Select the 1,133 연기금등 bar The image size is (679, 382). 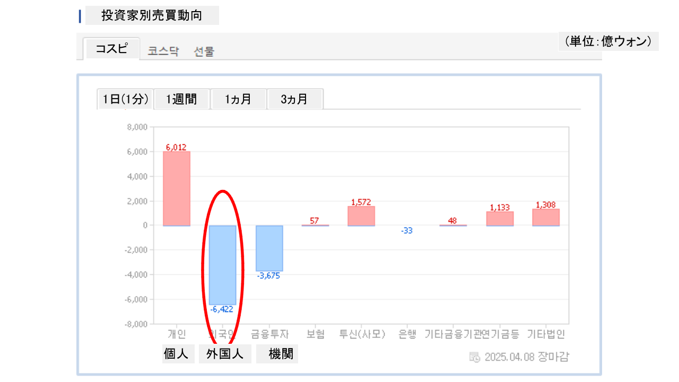point(500,219)
